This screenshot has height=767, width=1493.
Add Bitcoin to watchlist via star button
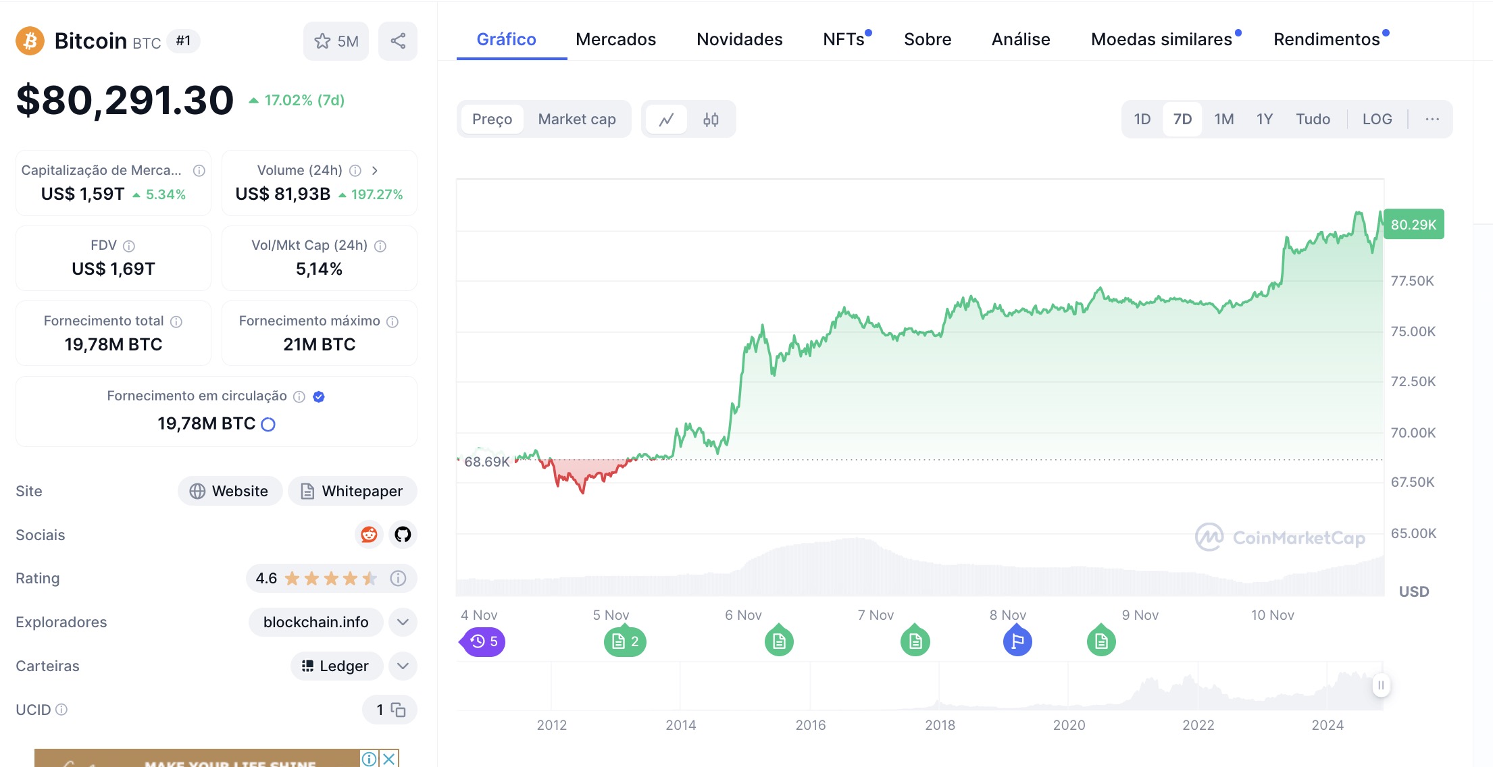point(336,41)
